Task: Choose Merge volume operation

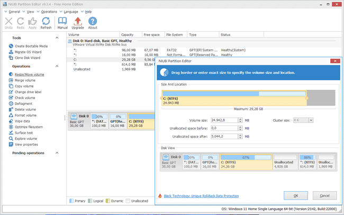Action: click(22, 80)
